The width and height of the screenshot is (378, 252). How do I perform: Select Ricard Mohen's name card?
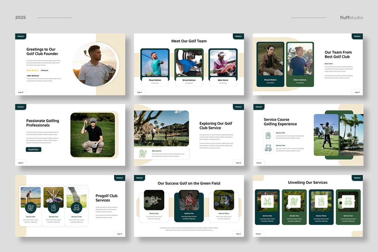(x=155, y=81)
